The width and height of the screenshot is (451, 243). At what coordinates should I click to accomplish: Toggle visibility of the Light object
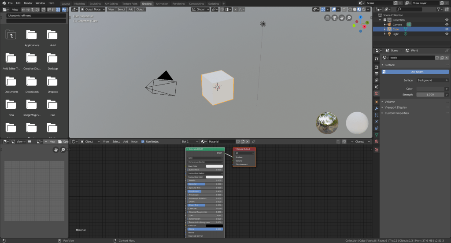447,34
